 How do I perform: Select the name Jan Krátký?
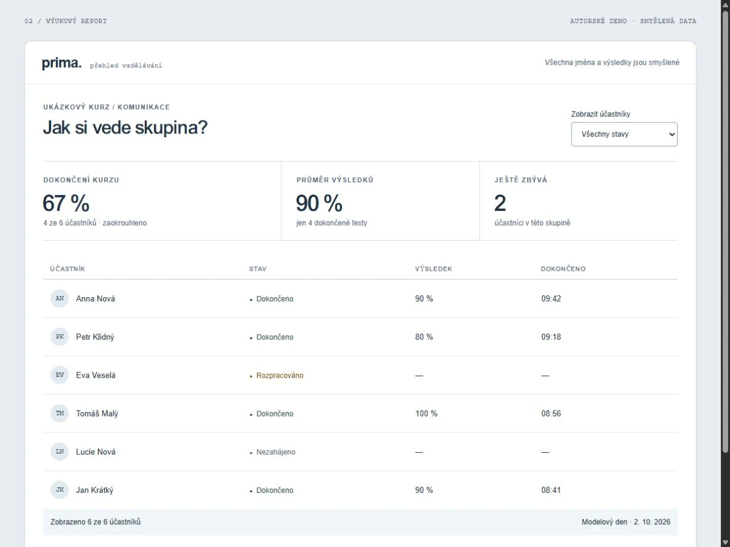(x=94, y=490)
